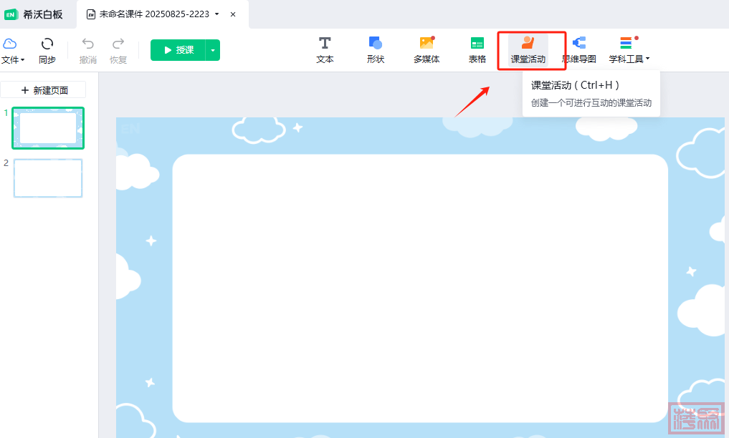Open the 形状 shapes tool
The image size is (729, 438).
tap(376, 50)
